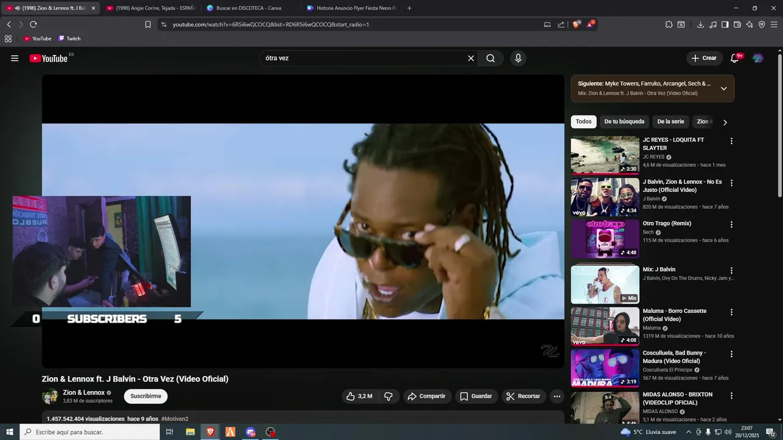Open Otro Trago (Remix) title
This screenshot has width=783, height=440.
pyautogui.click(x=667, y=224)
